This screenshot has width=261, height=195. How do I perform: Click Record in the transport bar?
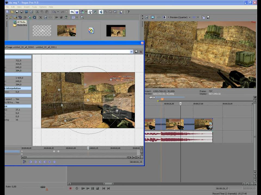70,188
